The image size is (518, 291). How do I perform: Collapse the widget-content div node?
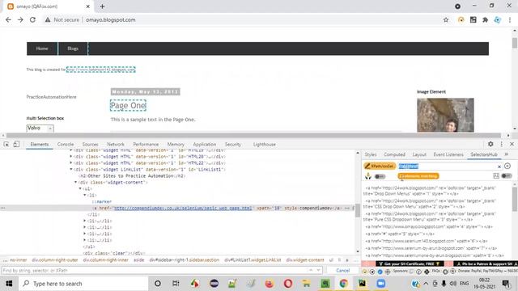tap(75, 182)
